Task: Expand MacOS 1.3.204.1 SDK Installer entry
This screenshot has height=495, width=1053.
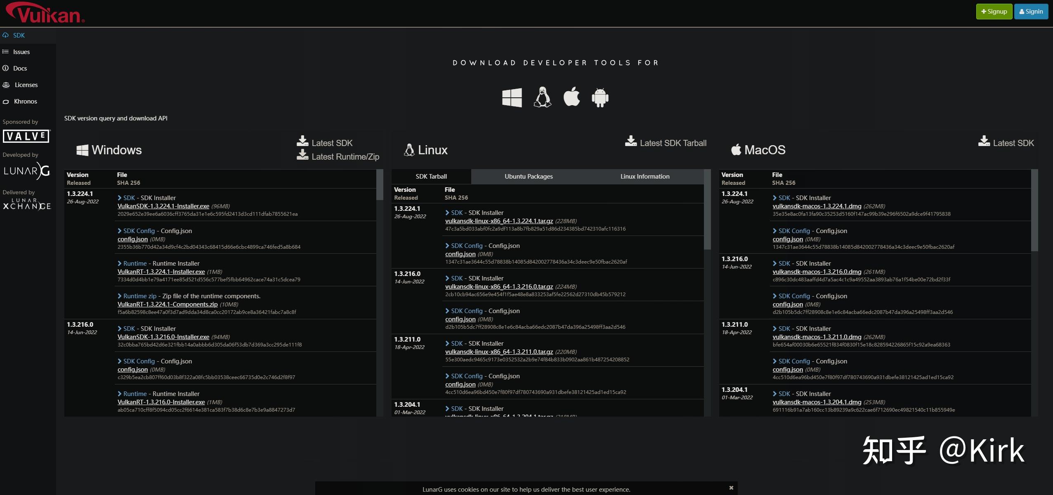Action: point(781,394)
